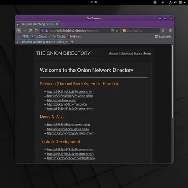Click the battery icon in top bar
The image size is (188, 188).
pos(180,2)
